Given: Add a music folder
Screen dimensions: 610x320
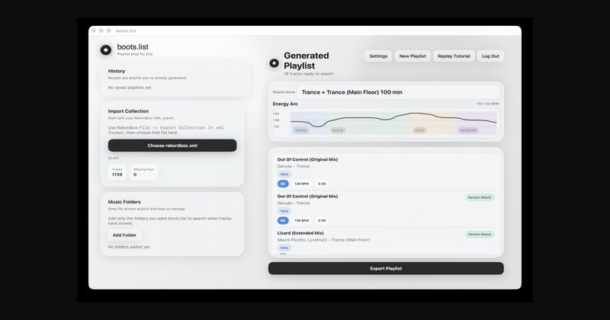Looking at the screenshot, I should point(124,235).
